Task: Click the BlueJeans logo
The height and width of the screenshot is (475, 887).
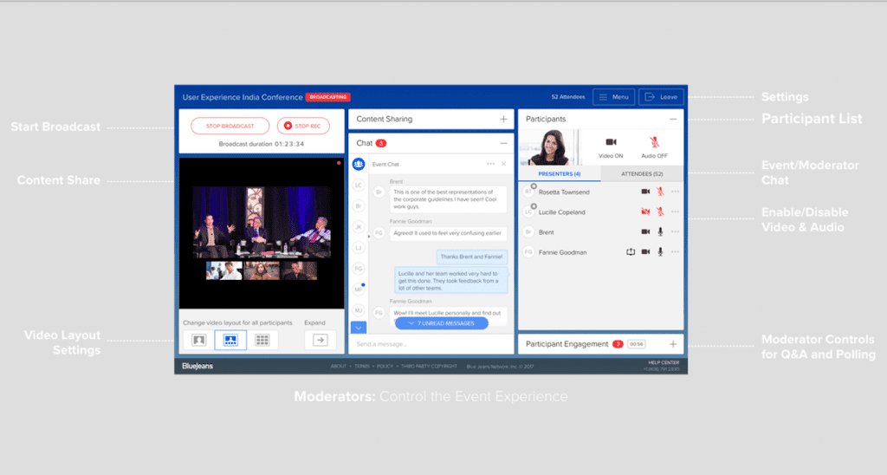Action: point(197,367)
